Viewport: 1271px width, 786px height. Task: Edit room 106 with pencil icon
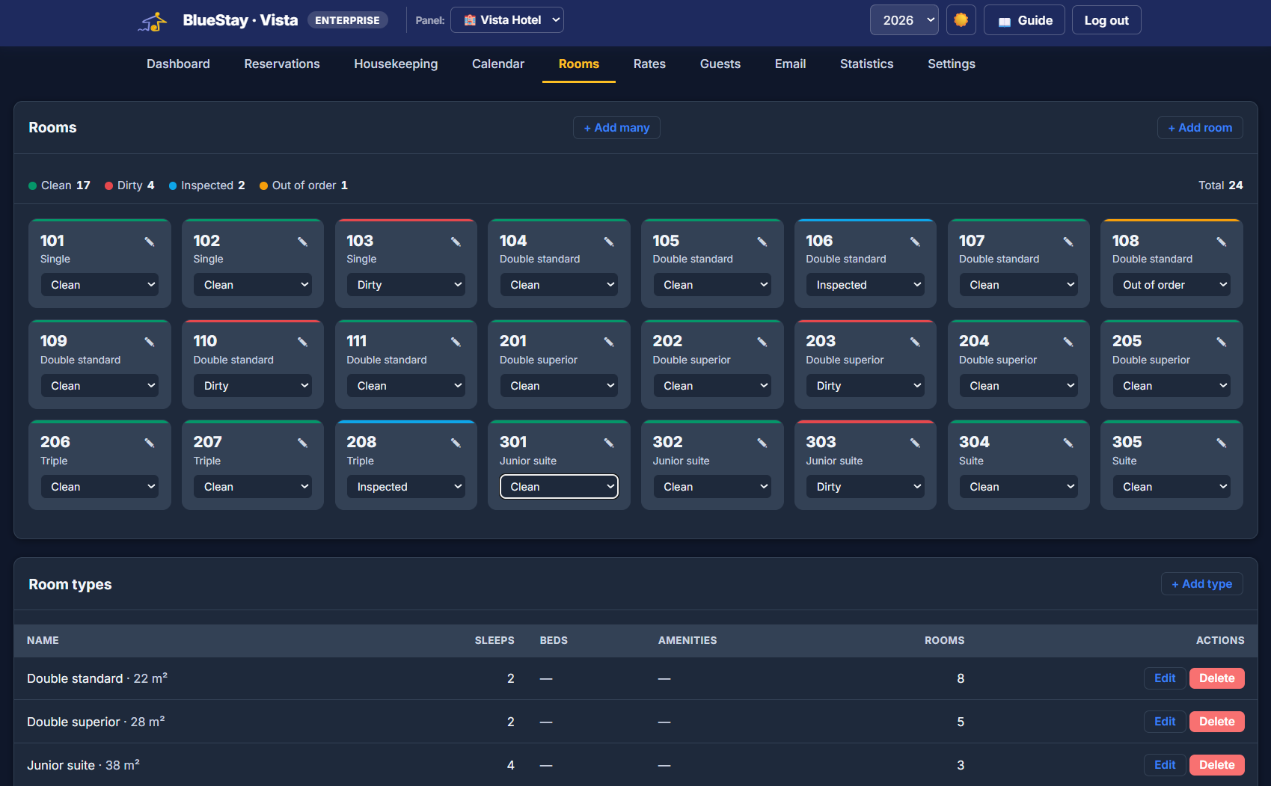pyautogui.click(x=915, y=242)
